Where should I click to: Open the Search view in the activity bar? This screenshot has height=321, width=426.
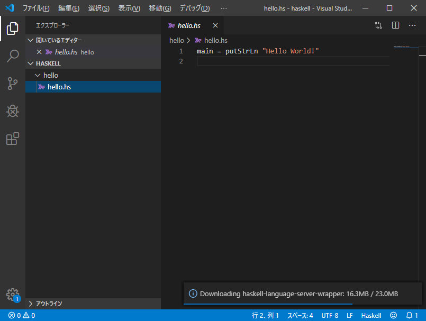point(12,56)
